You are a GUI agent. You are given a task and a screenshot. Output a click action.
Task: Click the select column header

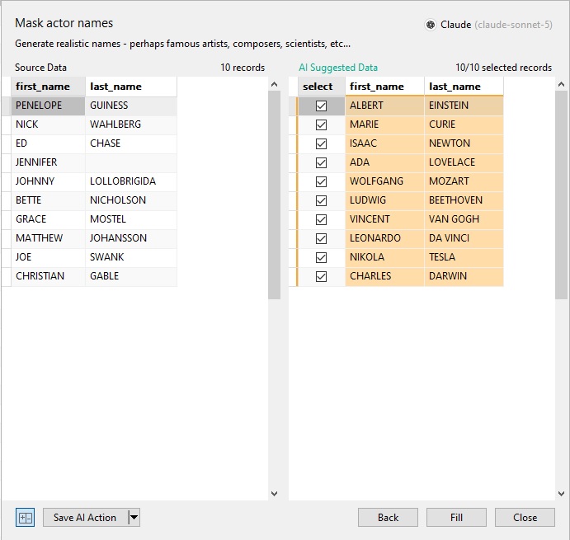(x=322, y=87)
